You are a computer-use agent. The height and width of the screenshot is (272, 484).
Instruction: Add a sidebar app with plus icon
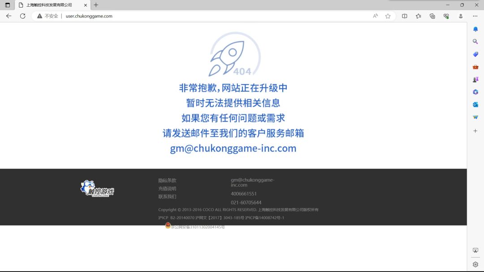click(475, 131)
